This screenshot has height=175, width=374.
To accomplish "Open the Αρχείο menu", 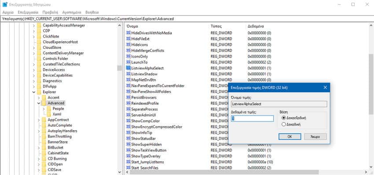I will [8, 12].
